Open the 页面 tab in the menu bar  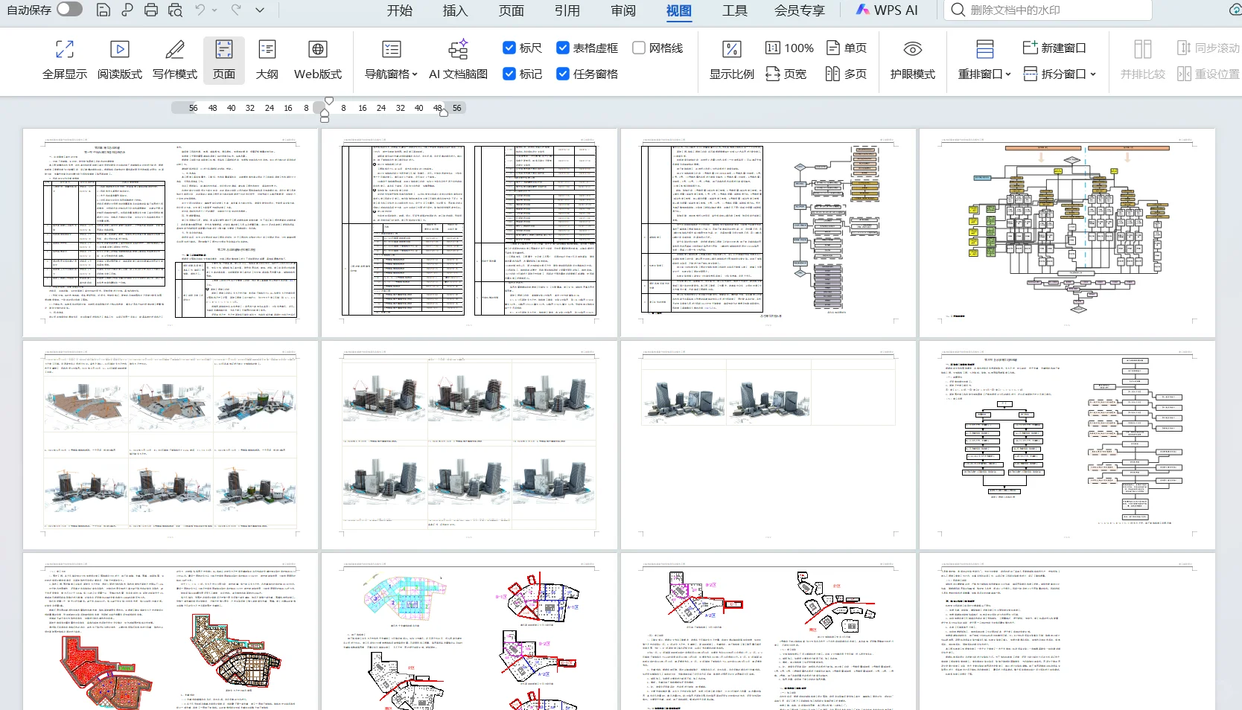pyautogui.click(x=512, y=10)
